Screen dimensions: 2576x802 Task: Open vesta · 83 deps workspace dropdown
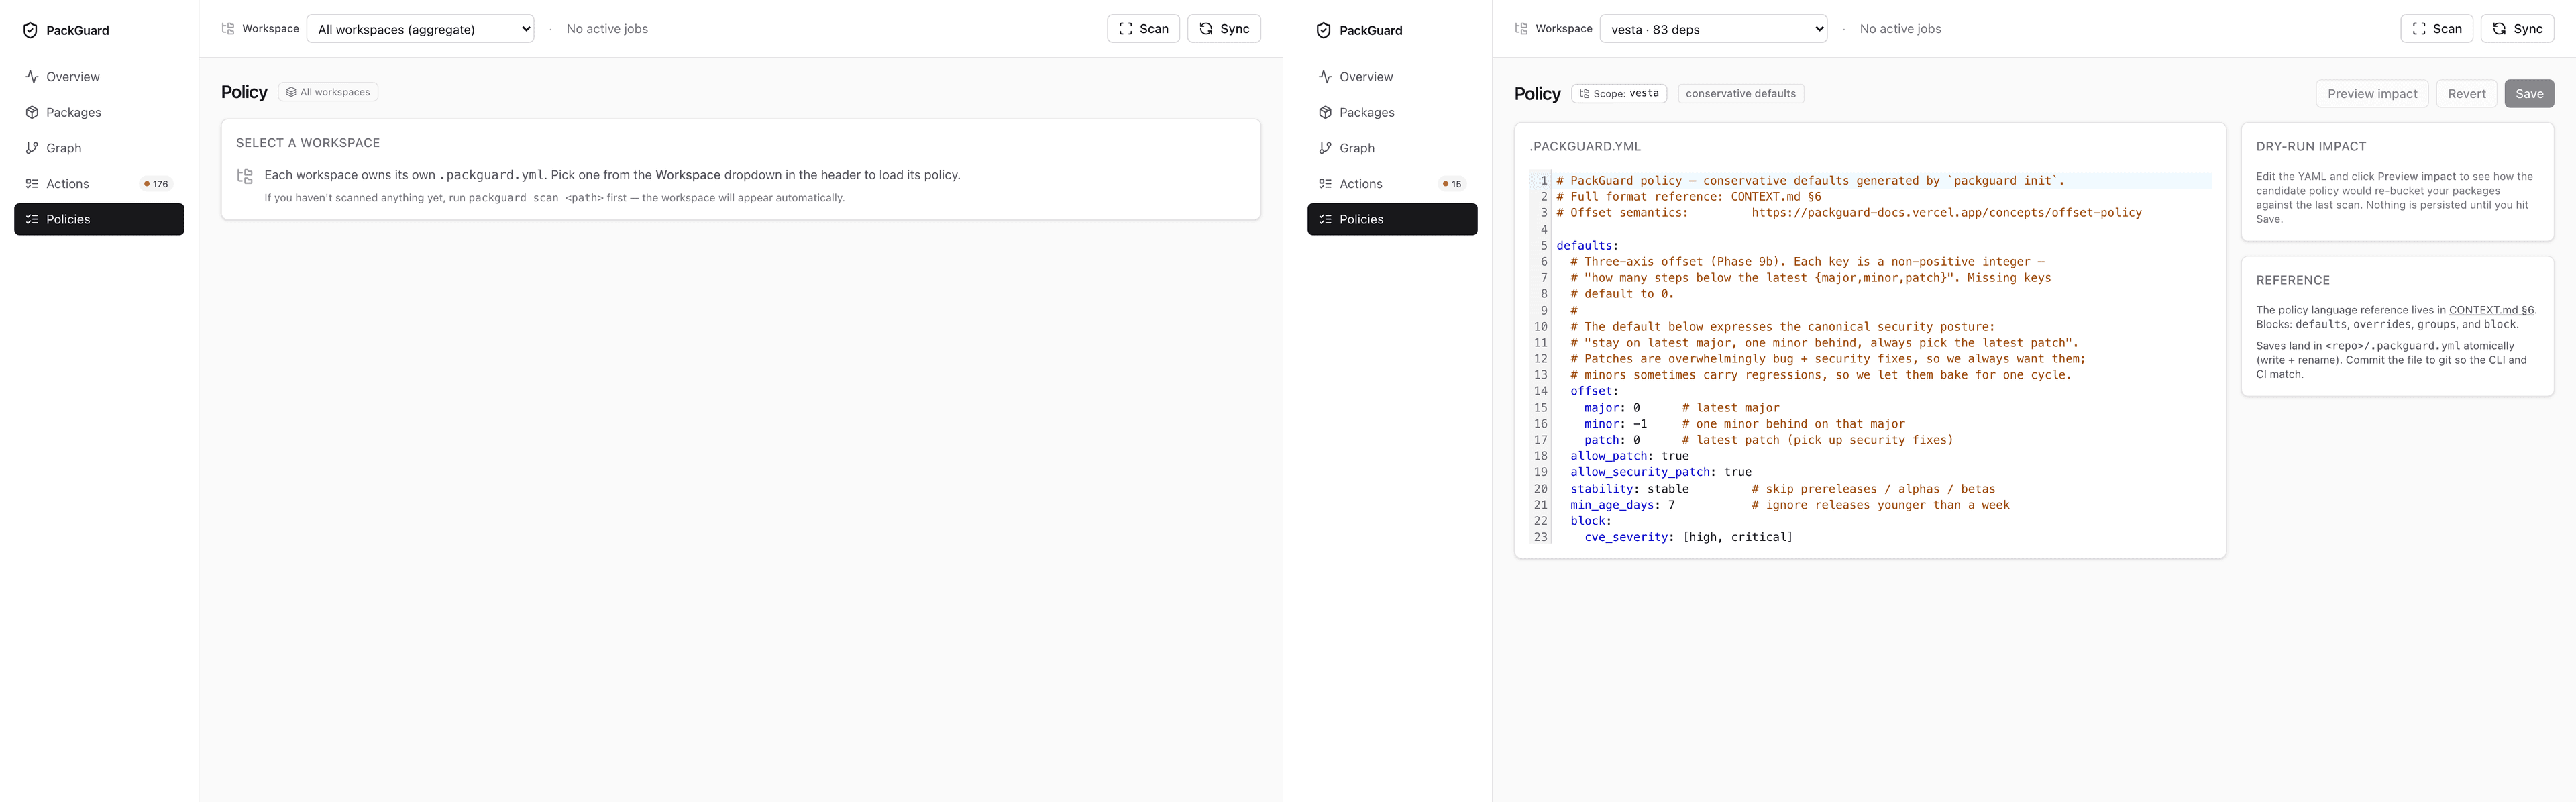pyautogui.click(x=1713, y=29)
